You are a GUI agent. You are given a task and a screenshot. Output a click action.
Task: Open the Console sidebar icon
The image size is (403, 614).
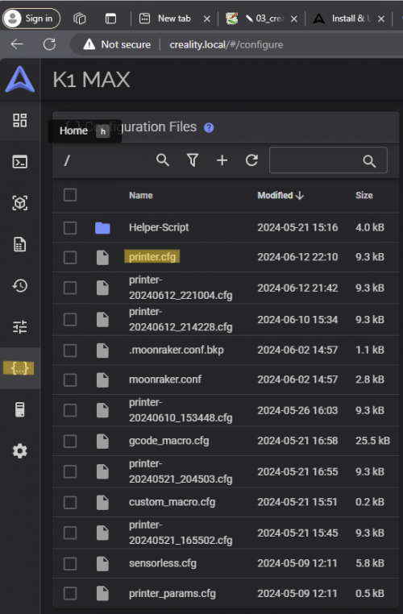pyautogui.click(x=19, y=162)
